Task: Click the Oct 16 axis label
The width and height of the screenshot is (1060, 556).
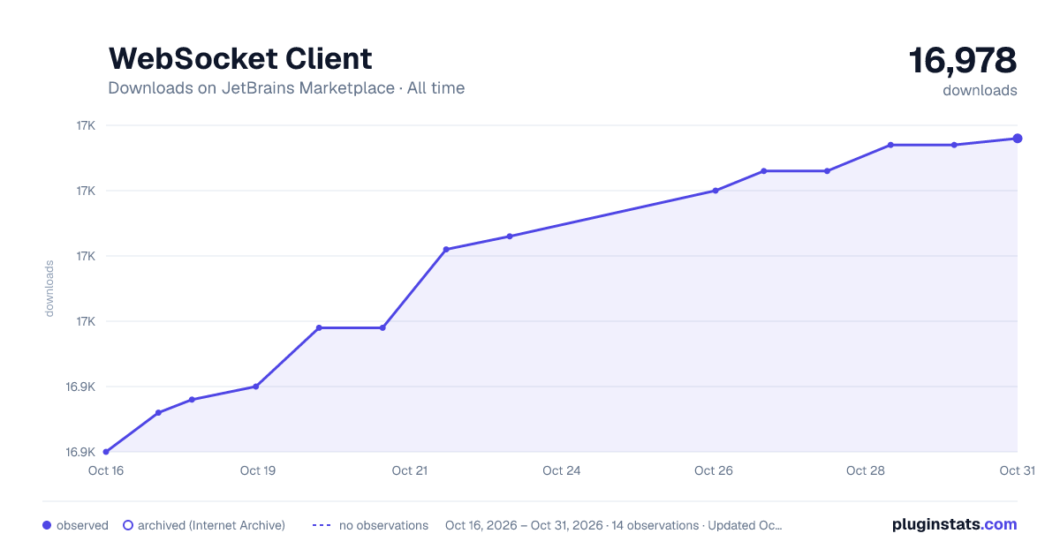Action: 106,470
